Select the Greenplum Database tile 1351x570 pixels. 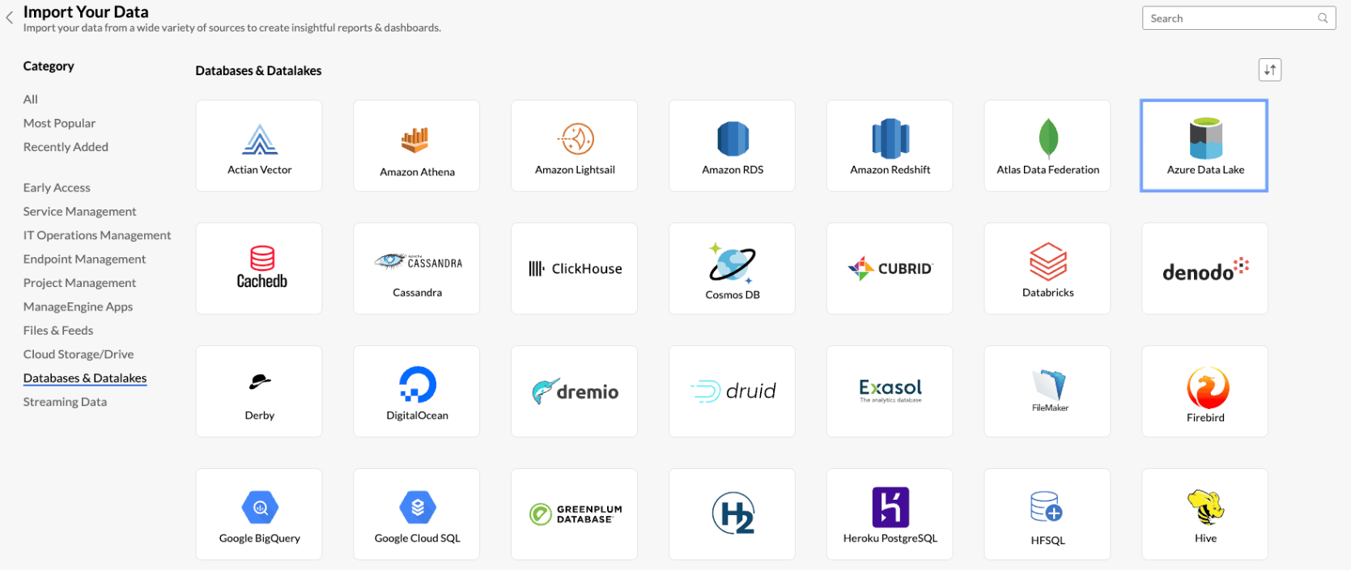tap(575, 514)
